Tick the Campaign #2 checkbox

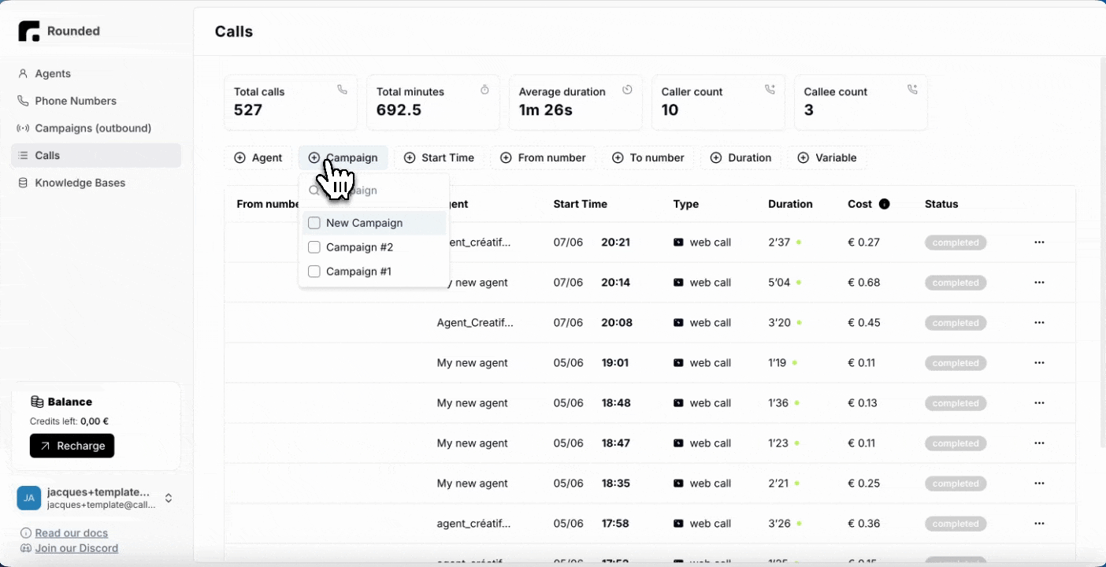click(x=314, y=247)
